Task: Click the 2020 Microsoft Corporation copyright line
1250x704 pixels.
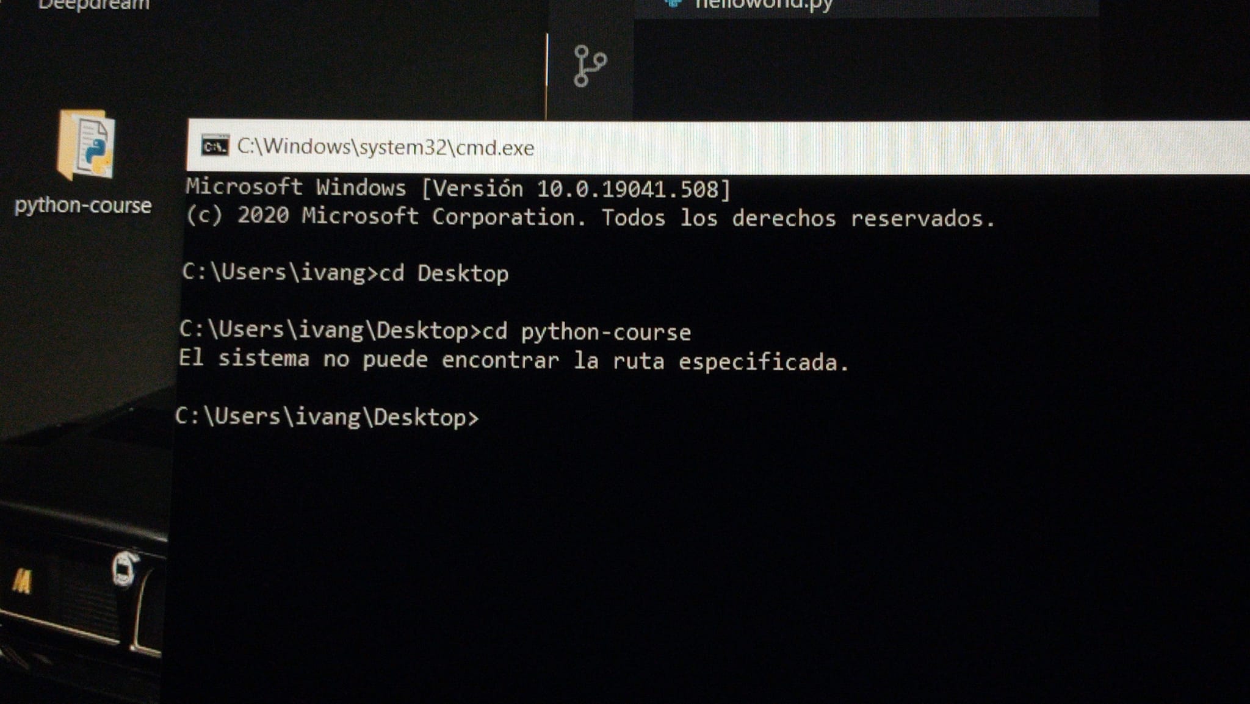Action: [590, 218]
